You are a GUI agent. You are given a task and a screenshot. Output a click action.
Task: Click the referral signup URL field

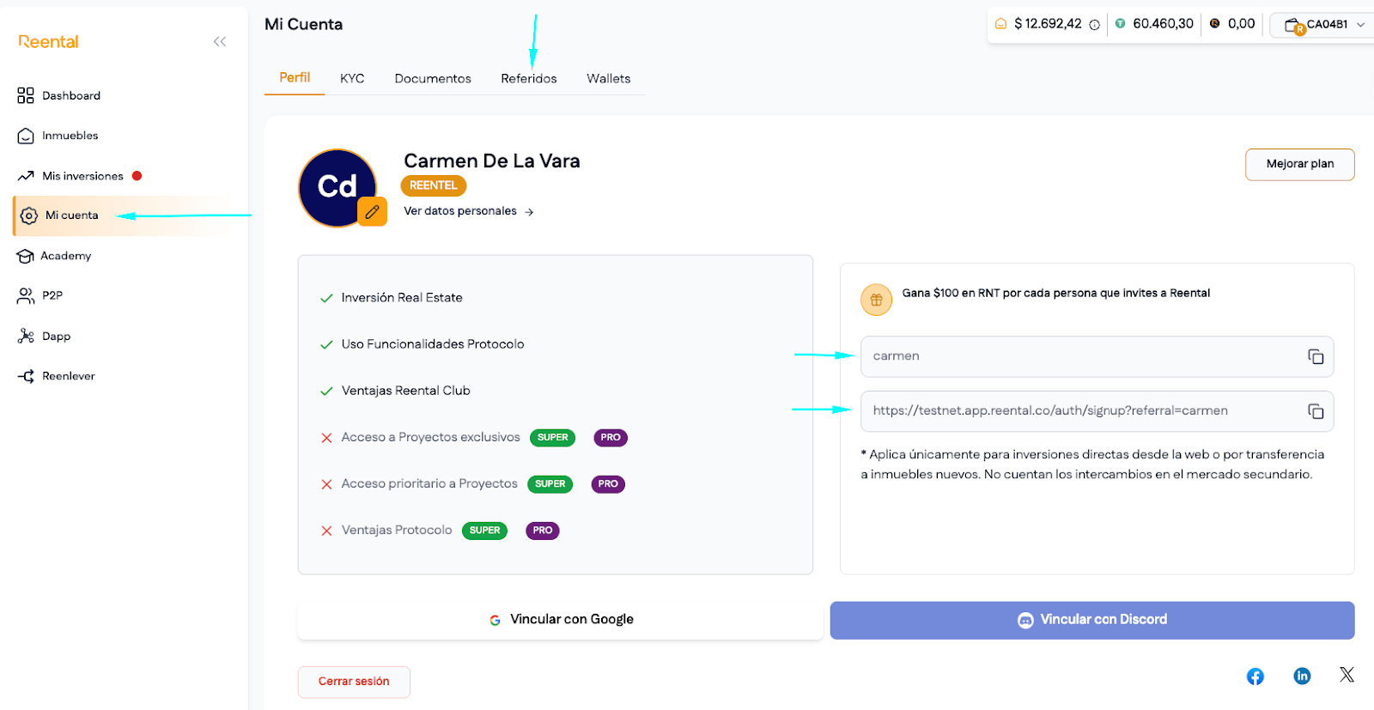1097,411
